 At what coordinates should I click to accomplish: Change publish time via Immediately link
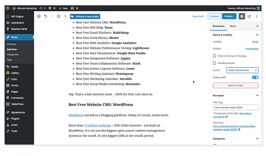point(252,49)
